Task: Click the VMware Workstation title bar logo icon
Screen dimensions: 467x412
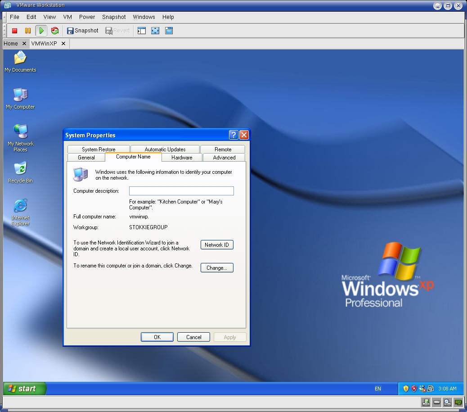Action: click(x=8, y=5)
